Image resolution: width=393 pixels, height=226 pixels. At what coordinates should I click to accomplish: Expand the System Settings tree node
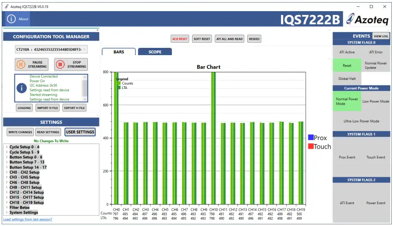6,212
